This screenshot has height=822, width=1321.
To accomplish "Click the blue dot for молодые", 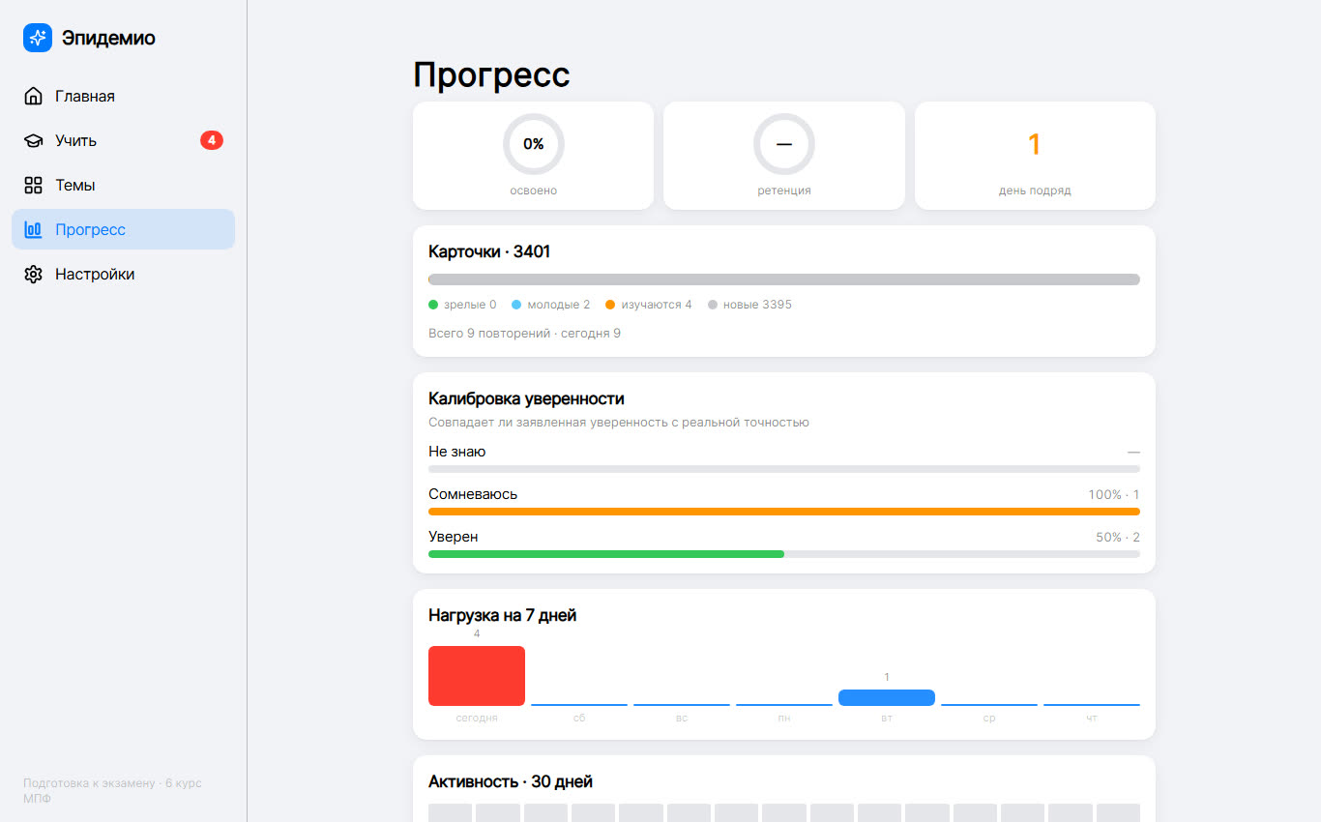I will click(516, 305).
